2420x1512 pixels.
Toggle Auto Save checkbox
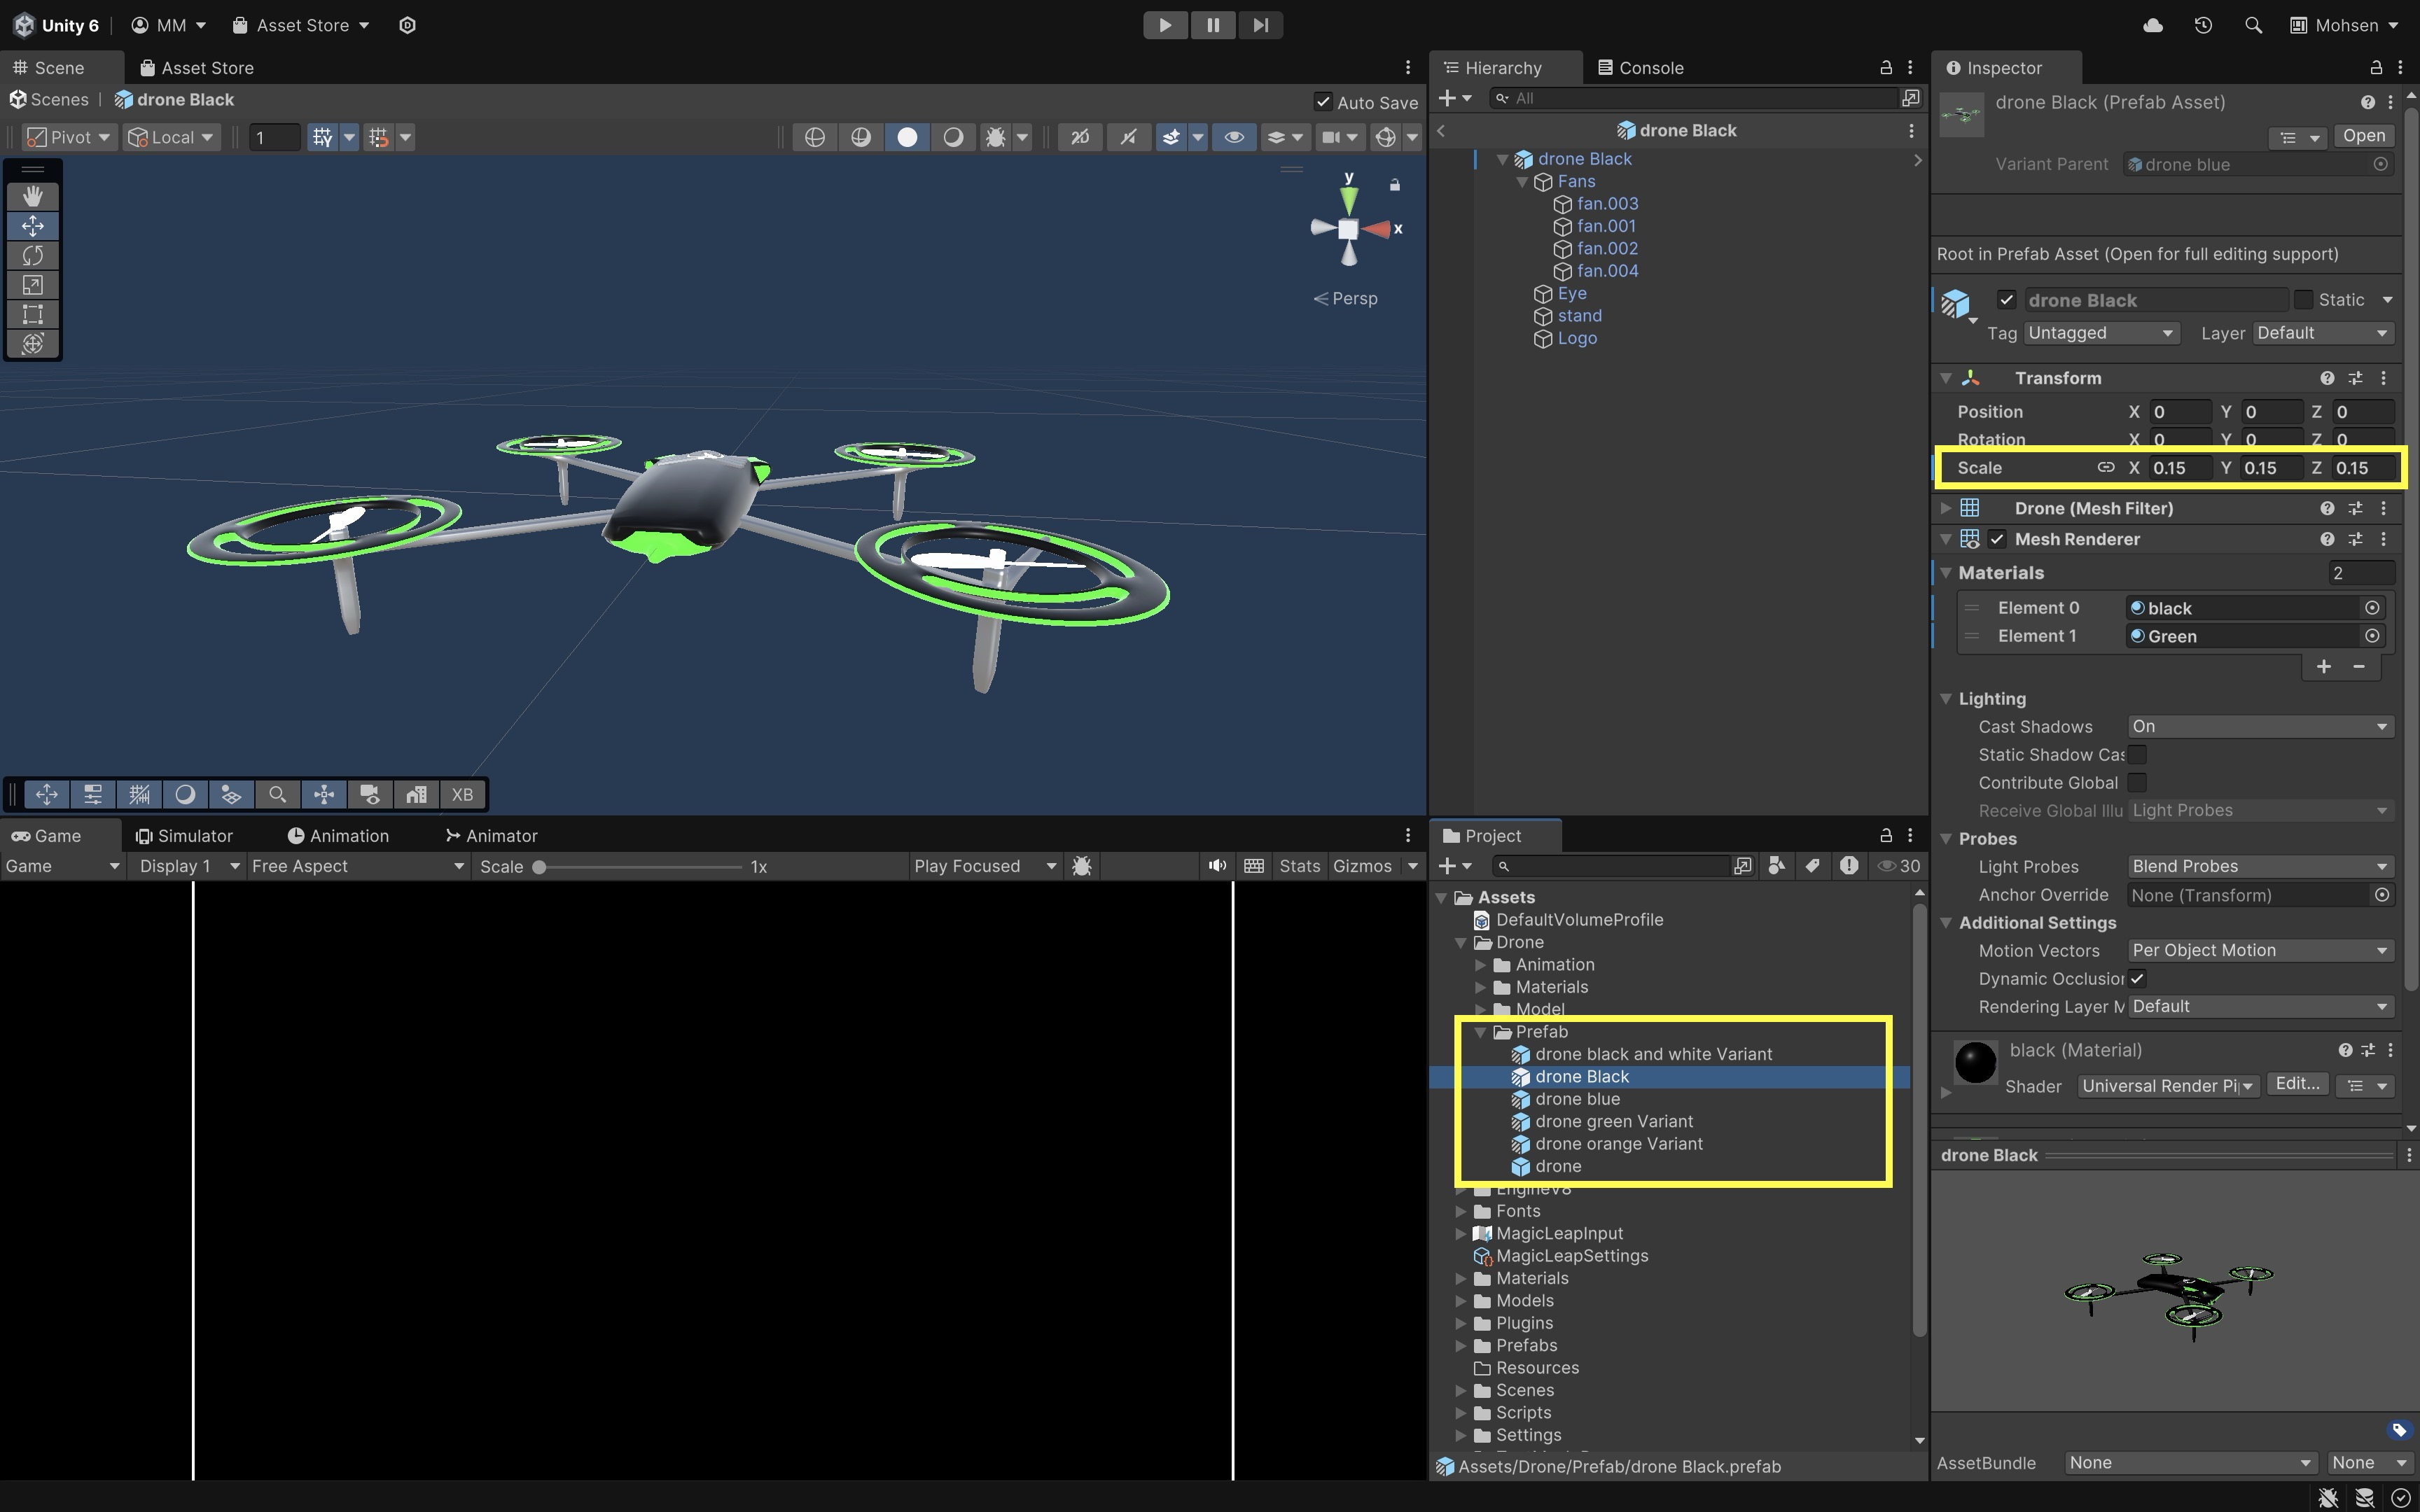[x=1323, y=102]
